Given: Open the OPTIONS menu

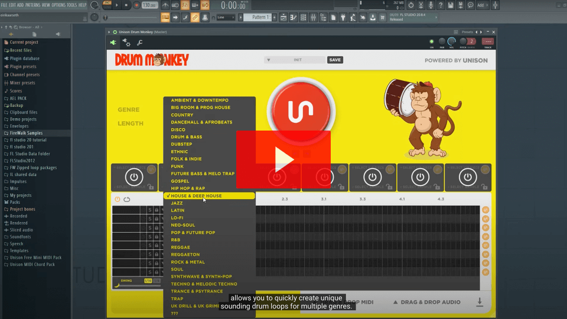Looking at the screenshot, I should [58, 5].
